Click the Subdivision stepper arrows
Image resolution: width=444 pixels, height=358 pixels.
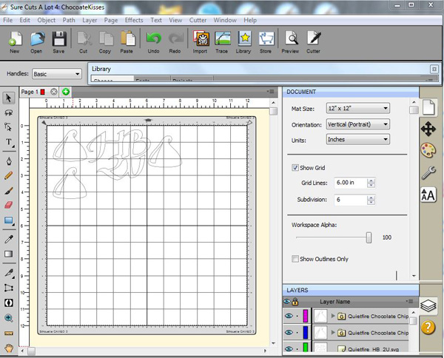point(371,200)
